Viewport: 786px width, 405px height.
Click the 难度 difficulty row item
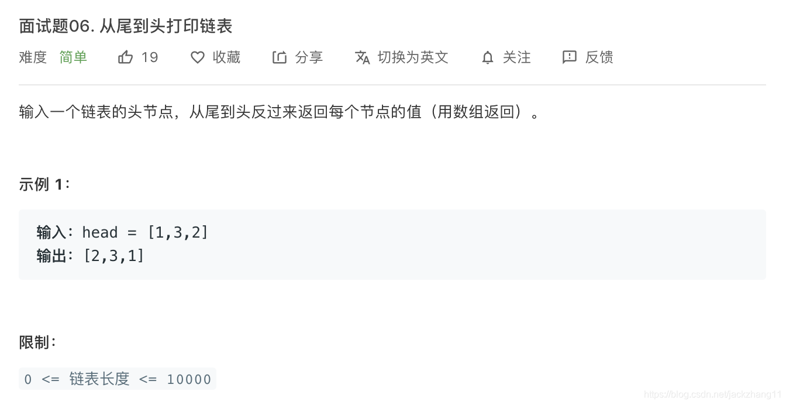(x=33, y=57)
